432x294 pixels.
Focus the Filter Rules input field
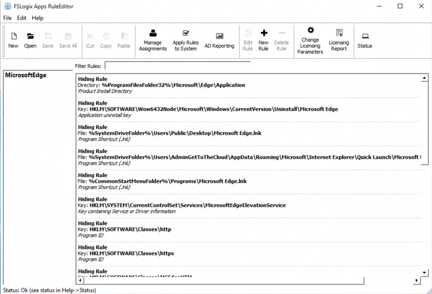click(178, 66)
